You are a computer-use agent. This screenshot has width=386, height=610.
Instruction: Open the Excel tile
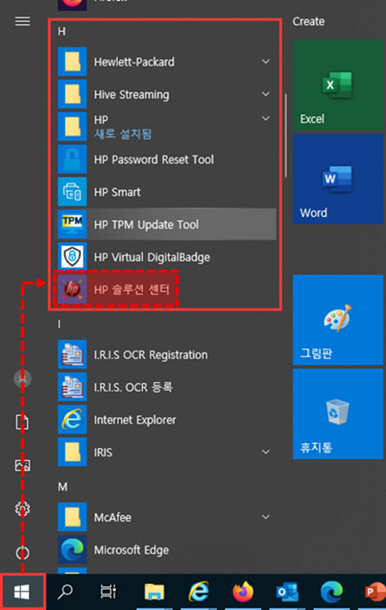point(338,85)
